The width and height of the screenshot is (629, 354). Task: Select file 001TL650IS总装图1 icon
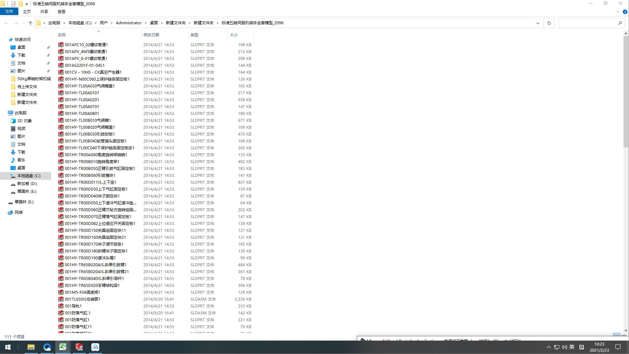61,299
